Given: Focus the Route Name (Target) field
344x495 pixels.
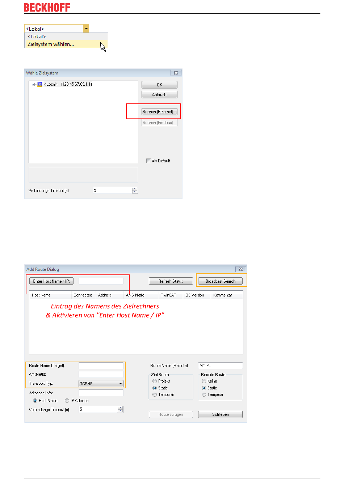Looking at the screenshot, I should point(101,366).
